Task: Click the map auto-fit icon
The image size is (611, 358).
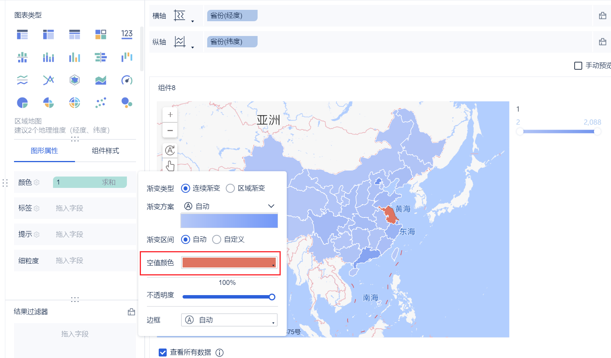Action: (x=170, y=150)
